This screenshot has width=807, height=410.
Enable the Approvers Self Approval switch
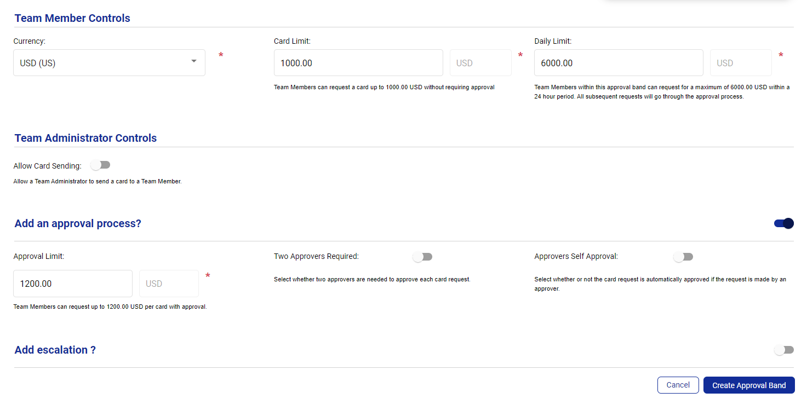click(x=683, y=257)
